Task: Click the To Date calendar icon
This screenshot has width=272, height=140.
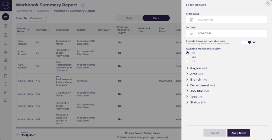Action: [x=191, y=33]
